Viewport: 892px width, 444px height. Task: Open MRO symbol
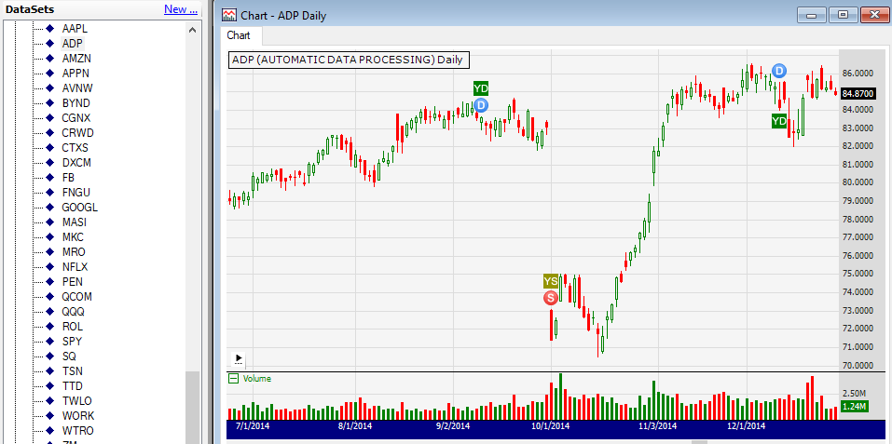[x=74, y=252]
